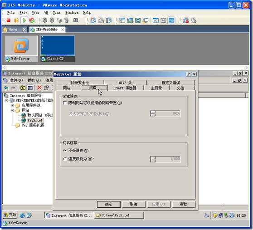253x230 pixels.
Task: Enable limit website network bandwidth checkbox
Action: pyautogui.click(x=65, y=103)
